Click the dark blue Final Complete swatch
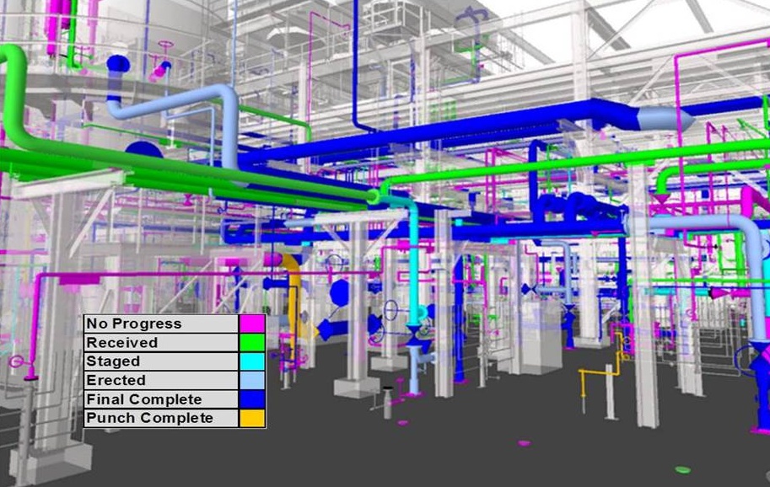 coord(252,399)
